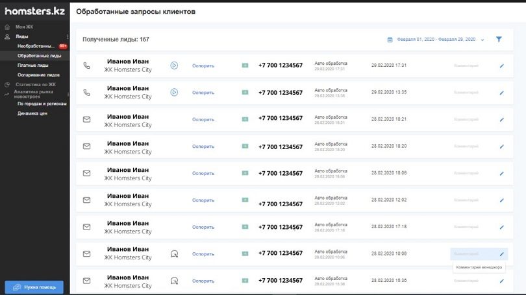Collapse the Лиды sidebar section
This screenshot has width=526, height=295.
tap(68, 36)
